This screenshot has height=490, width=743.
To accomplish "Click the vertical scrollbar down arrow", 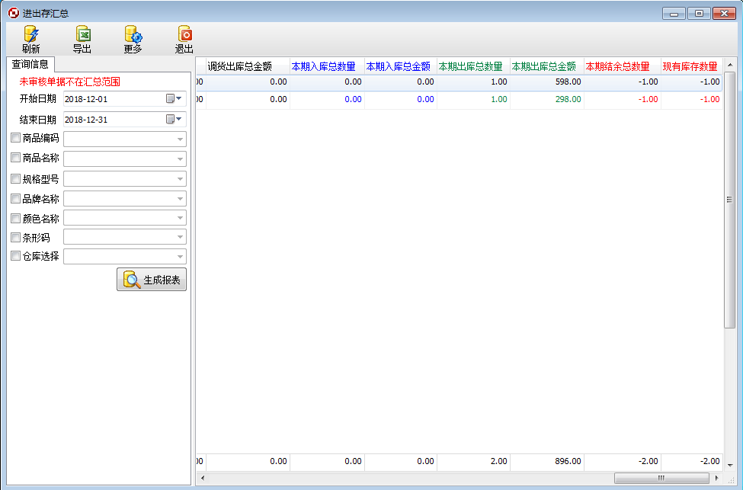I will pos(729,466).
